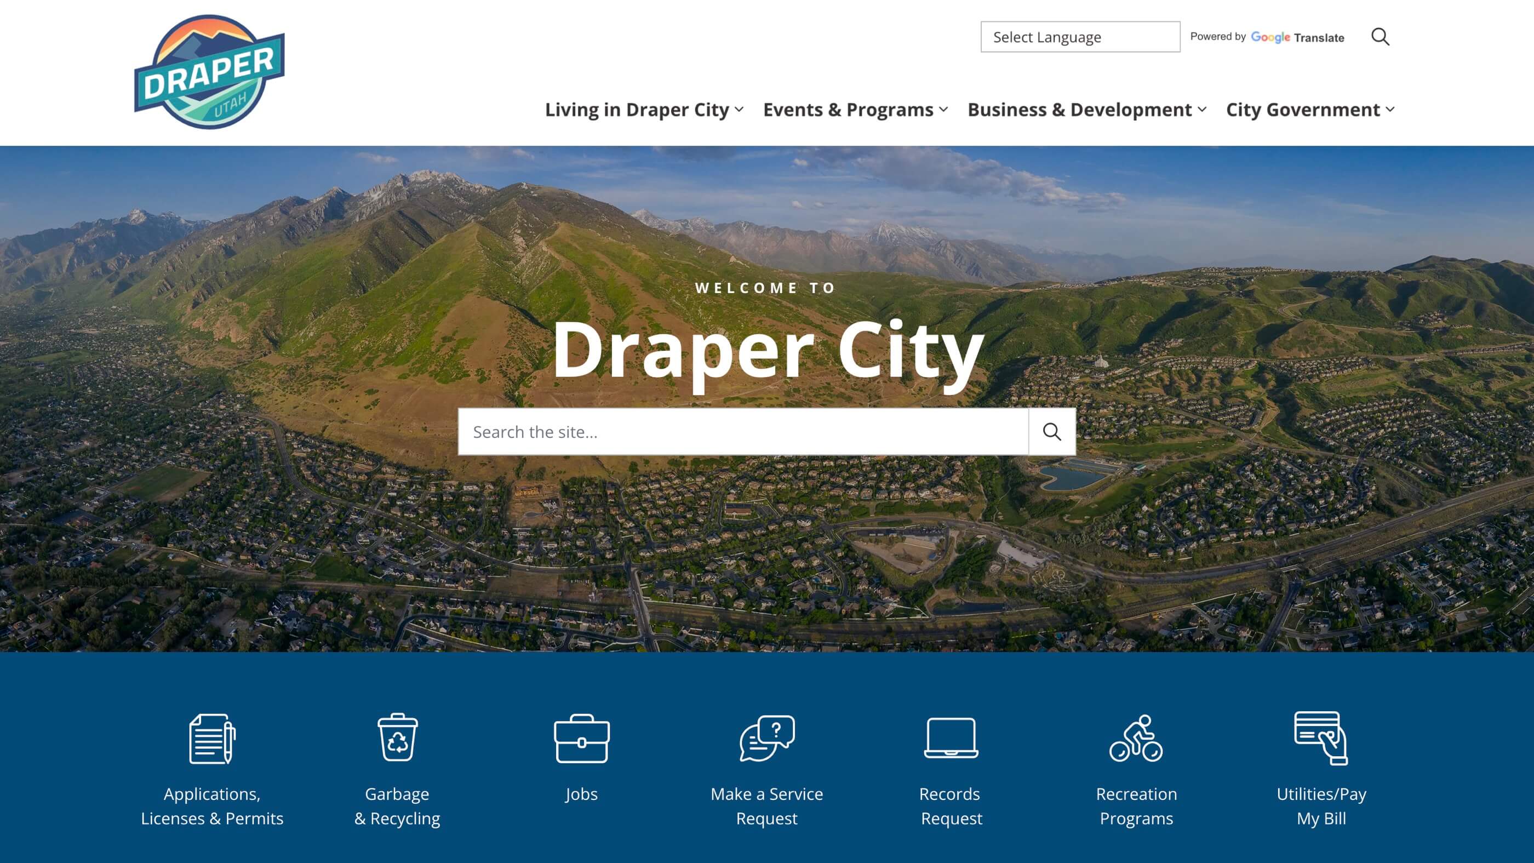This screenshot has width=1534, height=863.
Task: Click the Applications, Licenses & Permits document icon
Action: point(212,739)
